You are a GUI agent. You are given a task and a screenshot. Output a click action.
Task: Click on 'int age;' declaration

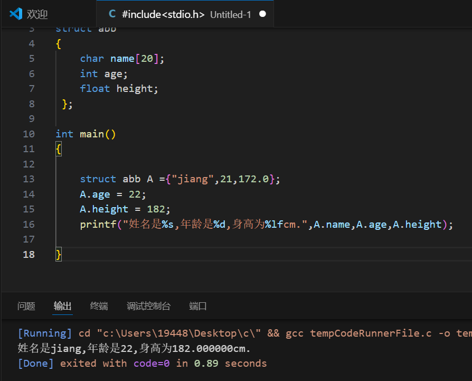coord(104,74)
